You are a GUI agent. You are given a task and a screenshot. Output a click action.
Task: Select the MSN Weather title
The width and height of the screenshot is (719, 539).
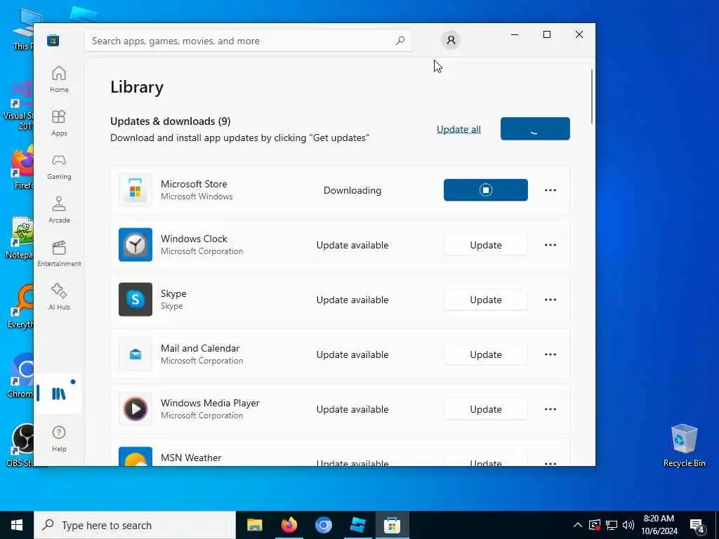point(191,458)
